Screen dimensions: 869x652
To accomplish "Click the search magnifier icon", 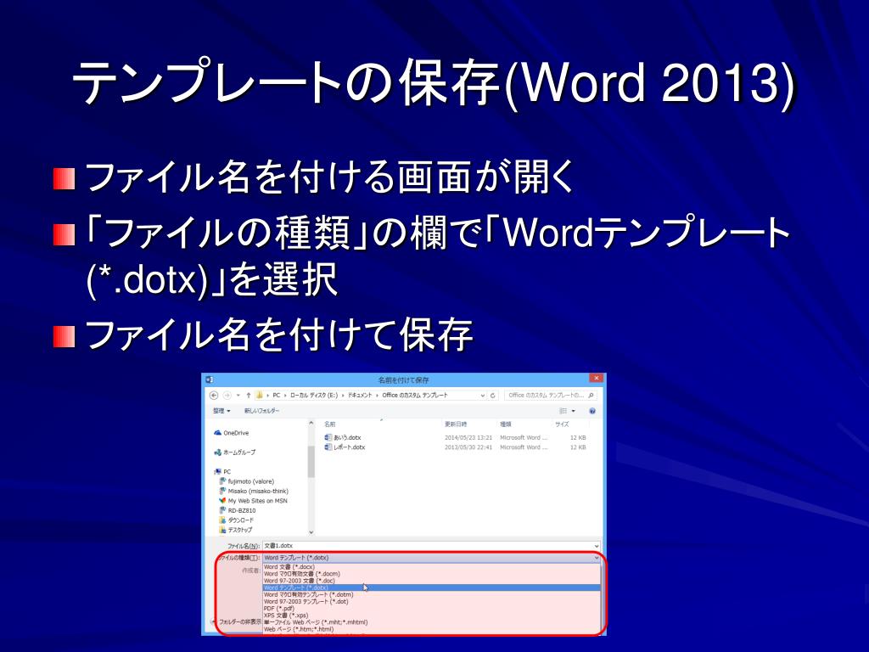I will coord(591,396).
